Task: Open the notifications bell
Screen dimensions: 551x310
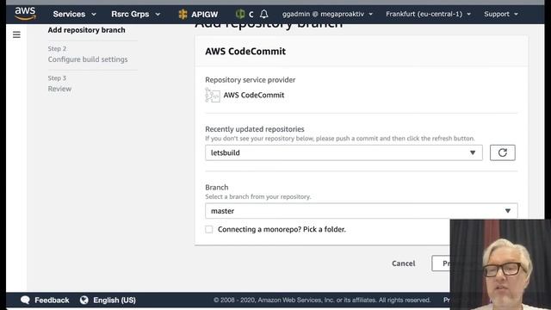Action: 264,14
